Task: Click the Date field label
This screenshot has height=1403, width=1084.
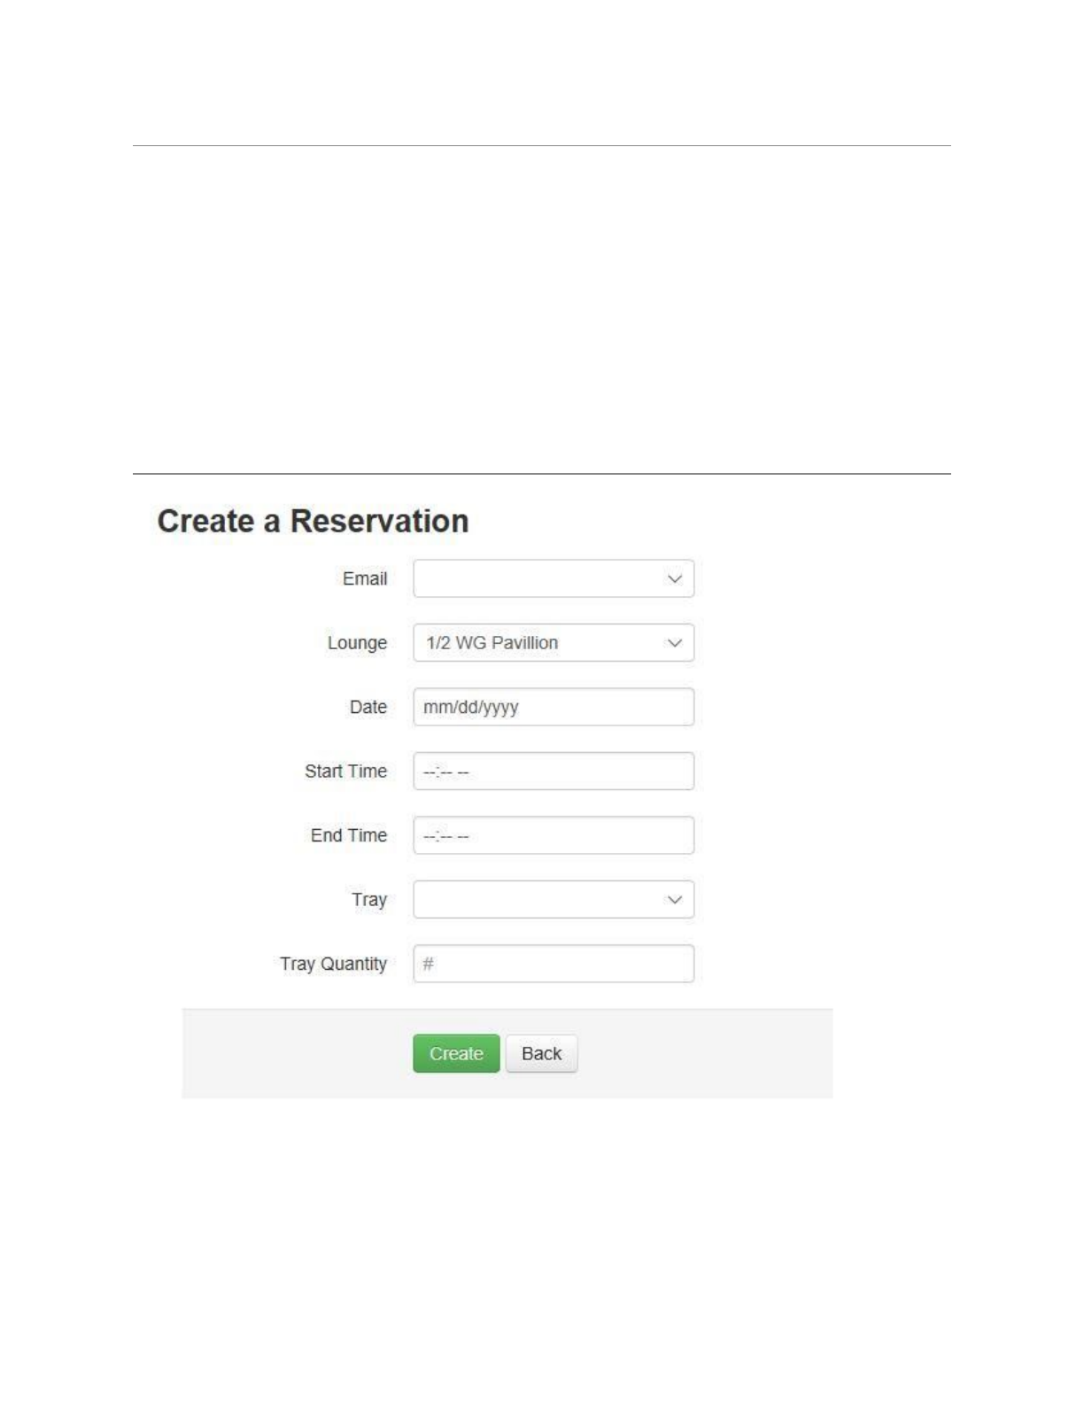Action: (x=368, y=707)
